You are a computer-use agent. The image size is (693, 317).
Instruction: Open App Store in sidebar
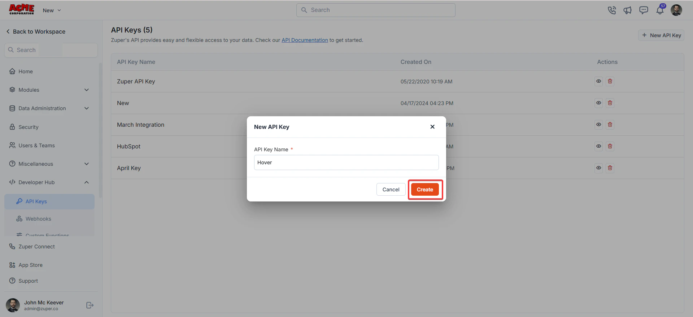pyautogui.click(x=26, y=265)
